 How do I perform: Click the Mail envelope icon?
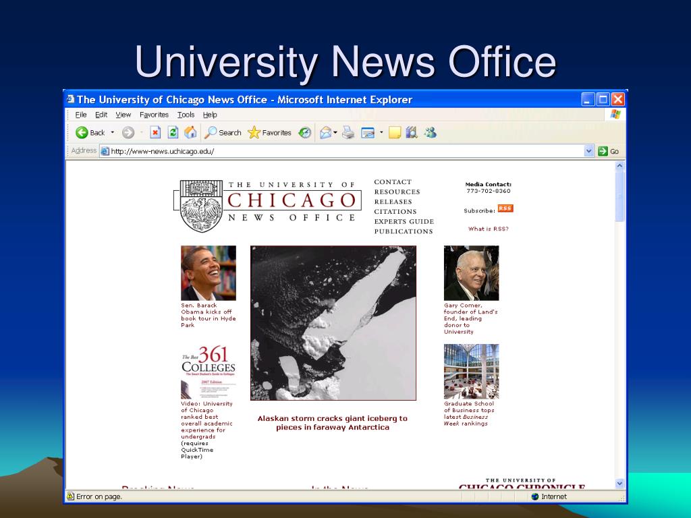pos(326,133)
